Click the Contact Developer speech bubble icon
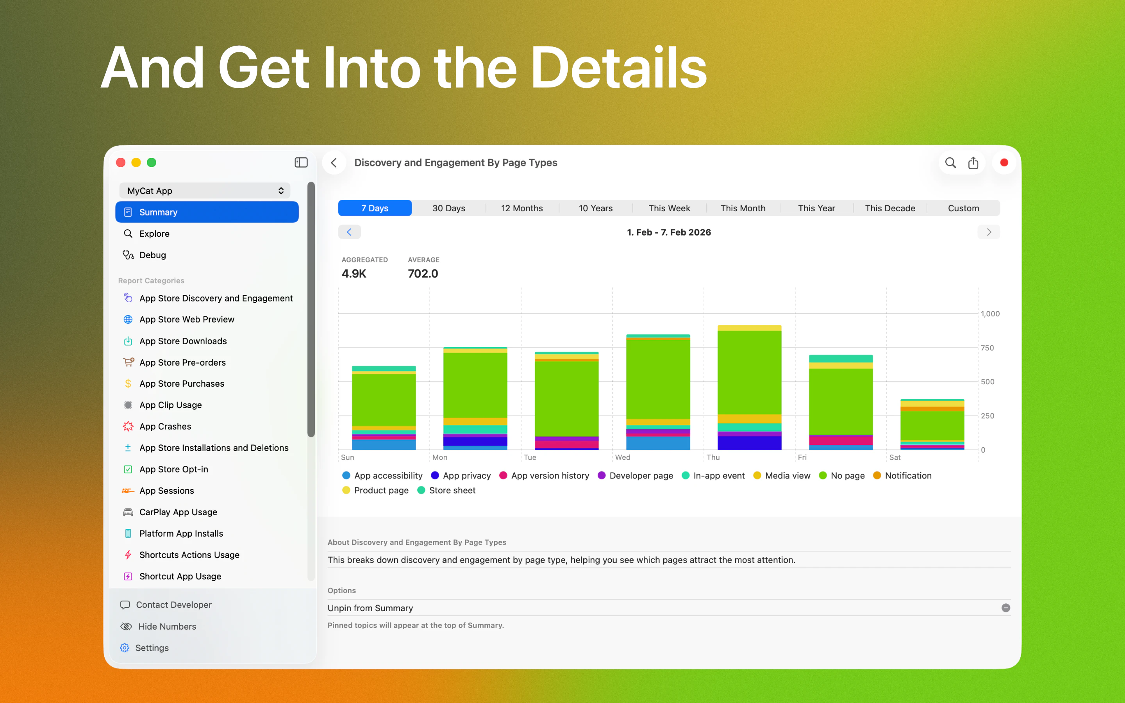 [125, 605]
